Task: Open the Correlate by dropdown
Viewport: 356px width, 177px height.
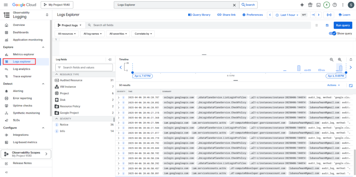Action: 143,34
